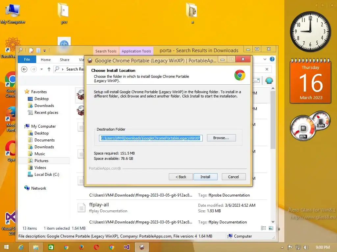Open the pvz desktop folder
The image size is (337, 252).
click(x=64, y=13)
